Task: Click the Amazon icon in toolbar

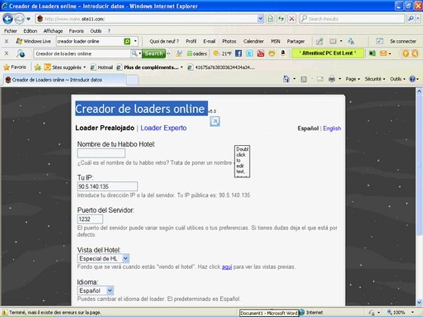Action: tap(283, 53)
